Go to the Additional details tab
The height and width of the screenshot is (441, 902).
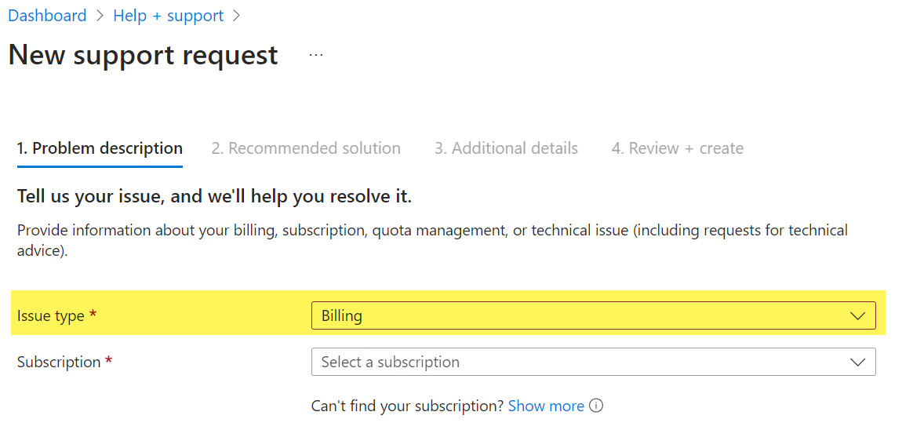pos(506,148)
